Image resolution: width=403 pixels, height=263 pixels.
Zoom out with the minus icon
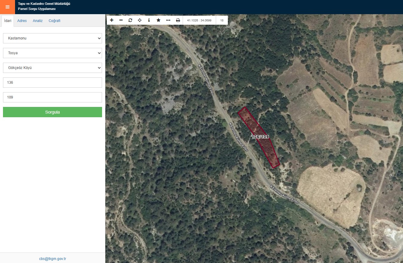pos(121,20)
